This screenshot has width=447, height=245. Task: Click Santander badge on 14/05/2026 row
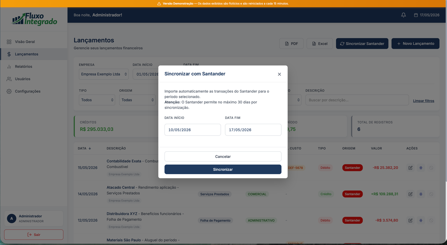coord(352,194)
